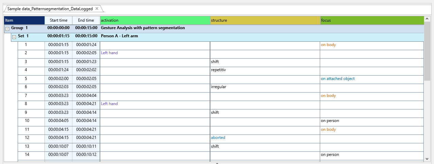This screenshot has width=434, height=164.
Task: Click row 9 end time 00:00:04:14
Action: [x=86, y=112]
